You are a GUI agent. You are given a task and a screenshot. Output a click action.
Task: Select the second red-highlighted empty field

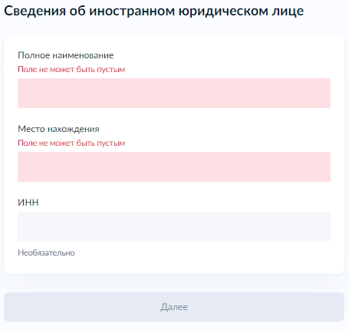(x=174, y=167)
